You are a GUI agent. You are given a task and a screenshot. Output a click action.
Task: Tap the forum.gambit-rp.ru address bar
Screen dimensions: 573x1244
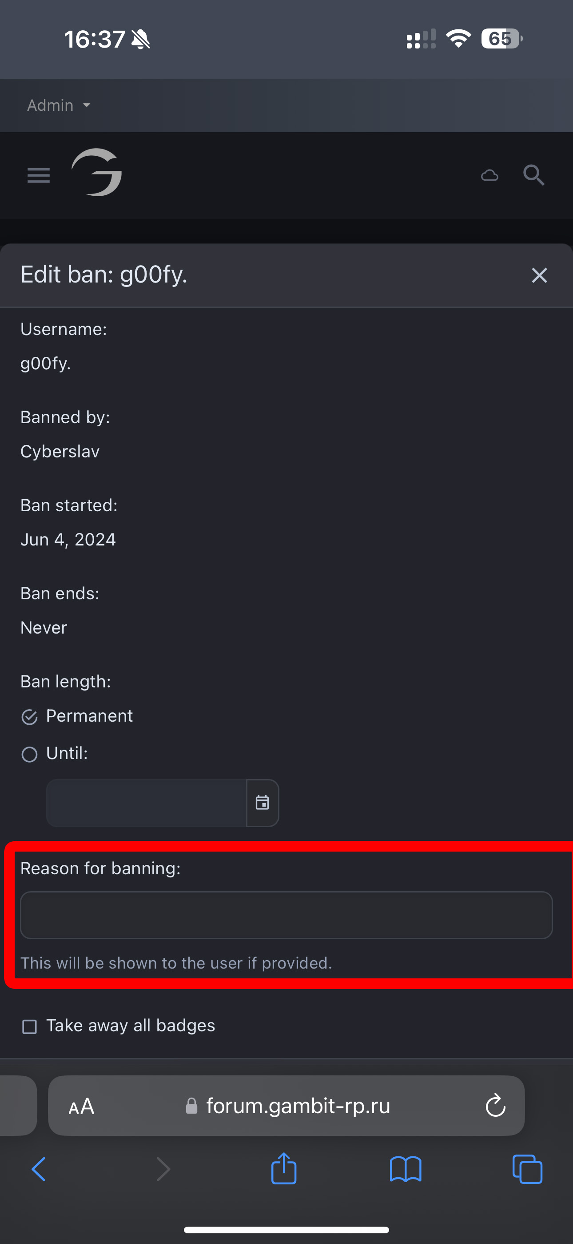tap(298, 1106)
